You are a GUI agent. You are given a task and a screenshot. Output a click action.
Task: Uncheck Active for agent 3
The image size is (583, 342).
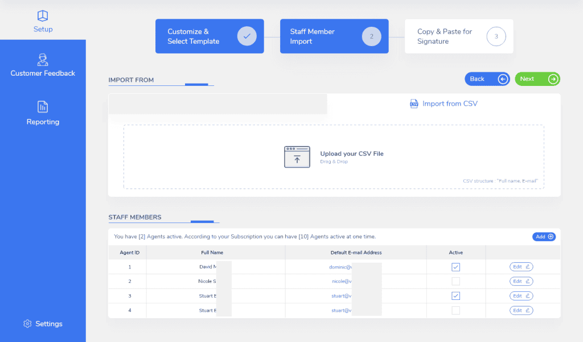[x=455, y=296]
